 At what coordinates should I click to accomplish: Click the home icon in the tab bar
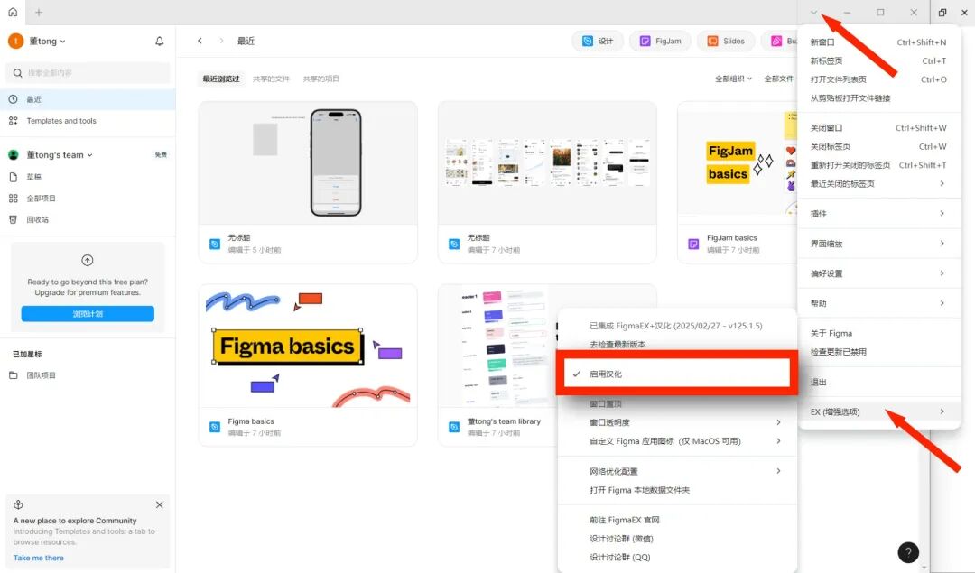tap(13, 12)
